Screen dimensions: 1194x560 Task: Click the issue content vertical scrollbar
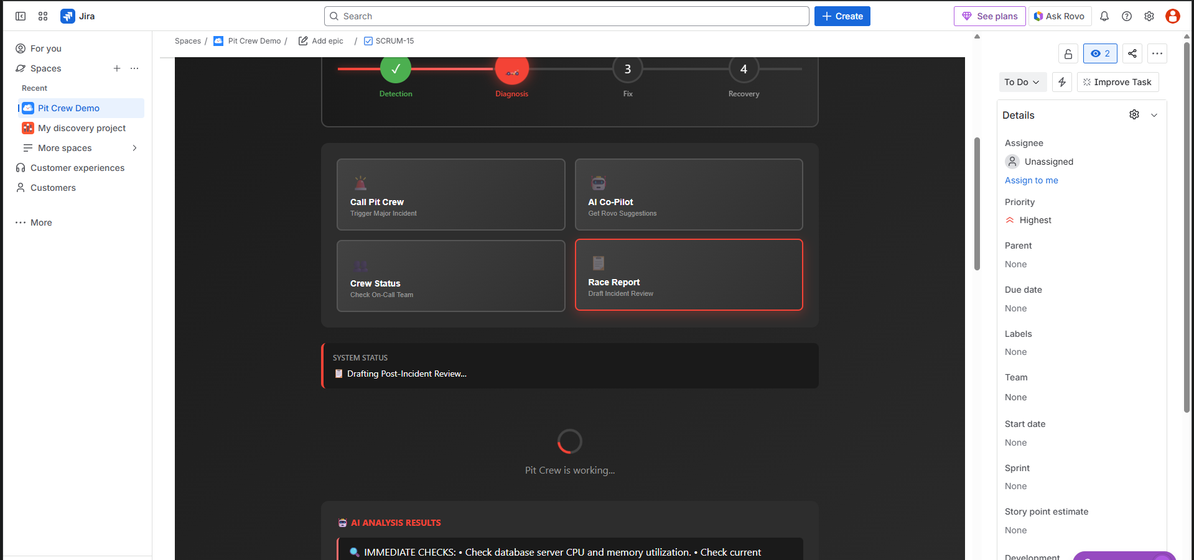pyautogui.click(x=977, y=204)
